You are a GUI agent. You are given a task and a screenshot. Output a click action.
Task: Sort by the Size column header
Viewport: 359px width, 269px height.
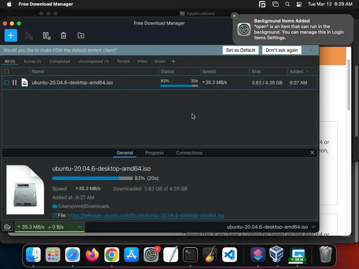pyautogui.click(x=268, y=71)
